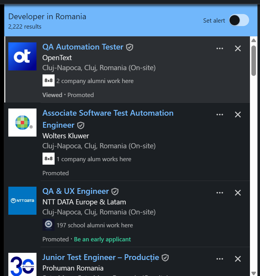
Task: Open more options for QA & UX Engineer
Action: [220, 193]
